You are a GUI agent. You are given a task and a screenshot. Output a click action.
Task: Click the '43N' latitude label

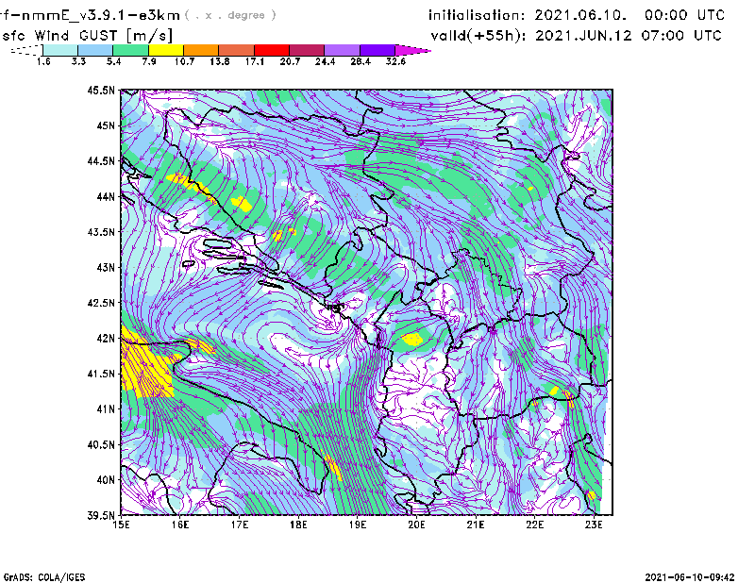click(106, 267)
